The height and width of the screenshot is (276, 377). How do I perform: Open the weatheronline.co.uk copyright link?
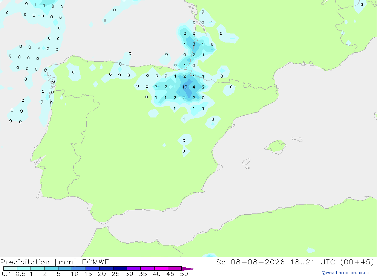(x=345, y=273)
